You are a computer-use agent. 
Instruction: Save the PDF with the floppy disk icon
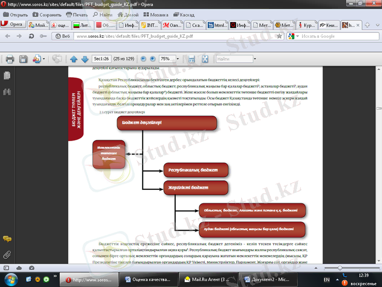click(23, 59)
